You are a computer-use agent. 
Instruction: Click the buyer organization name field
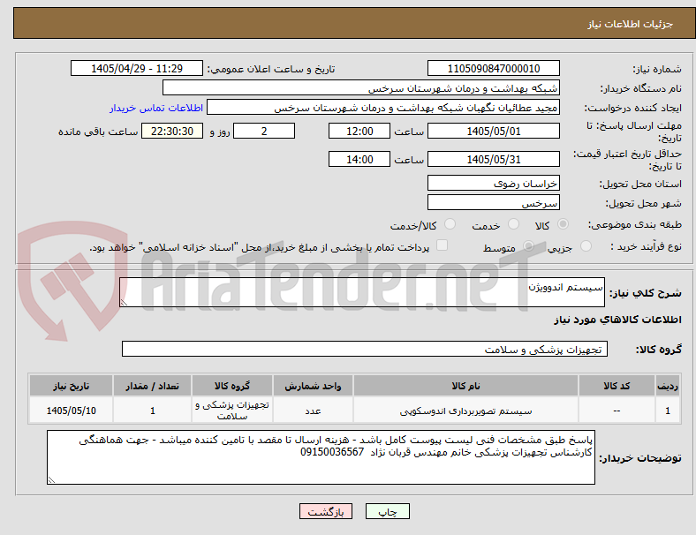[x=361, y=87]
